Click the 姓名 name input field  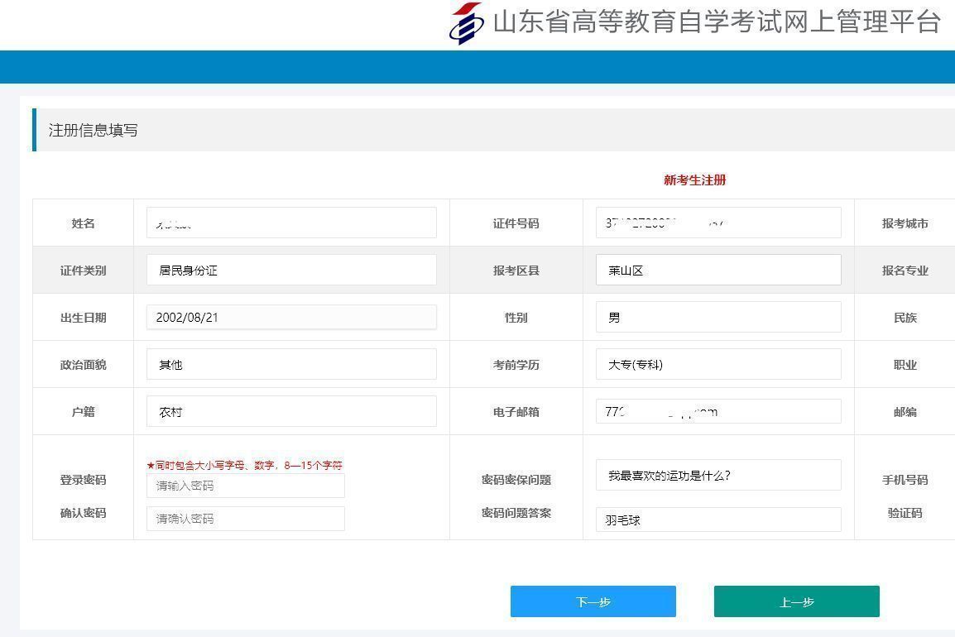coord(290,222)
